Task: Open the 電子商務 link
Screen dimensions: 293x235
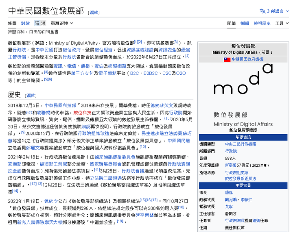Action: (x=107, y=73)
